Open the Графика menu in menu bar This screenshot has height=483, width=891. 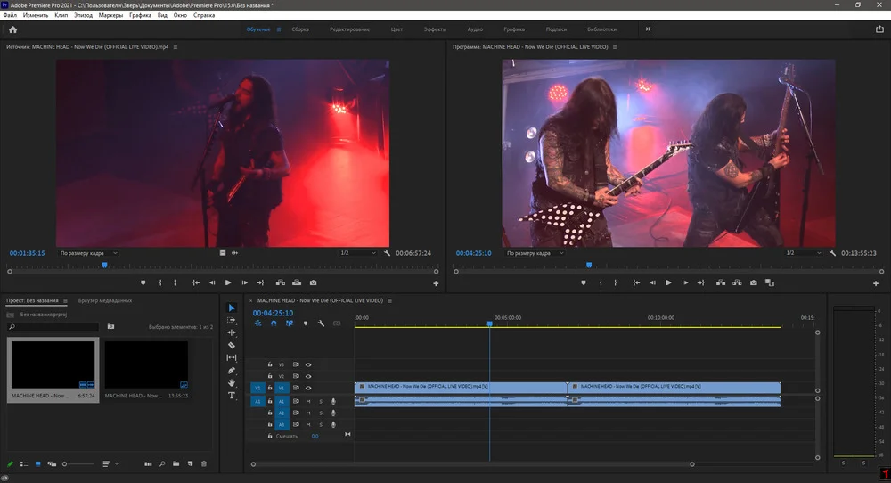click(140, 16)
